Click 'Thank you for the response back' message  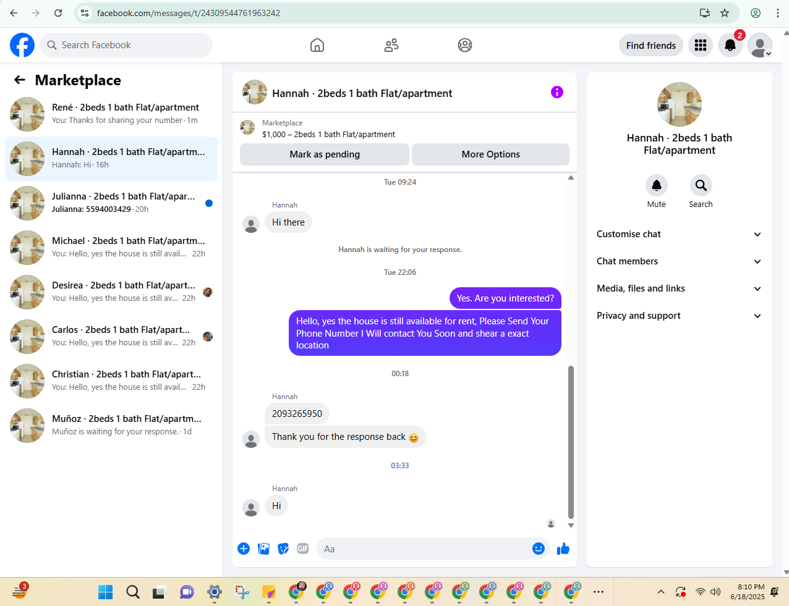pos(345,437)
